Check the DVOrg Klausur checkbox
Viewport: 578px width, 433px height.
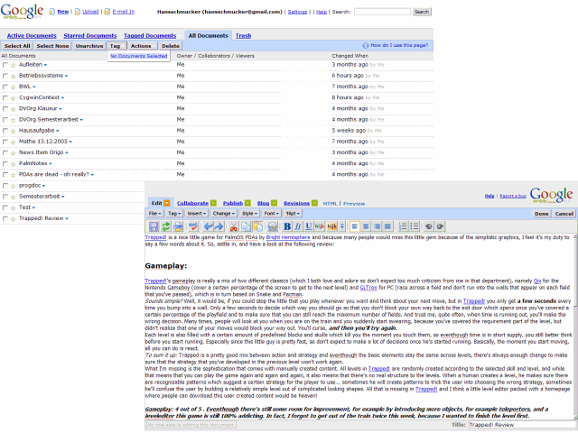coord(5,109)
